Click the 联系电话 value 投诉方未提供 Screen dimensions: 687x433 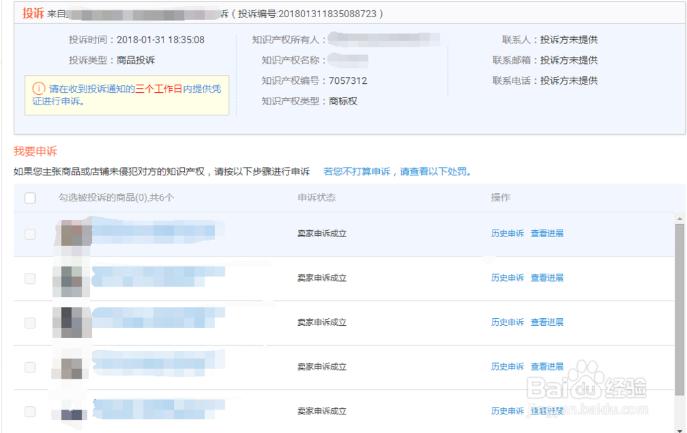pos(569,80)
